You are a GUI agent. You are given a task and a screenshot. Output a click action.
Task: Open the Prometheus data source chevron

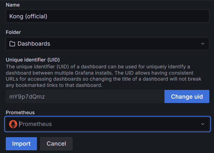point(203,124)
